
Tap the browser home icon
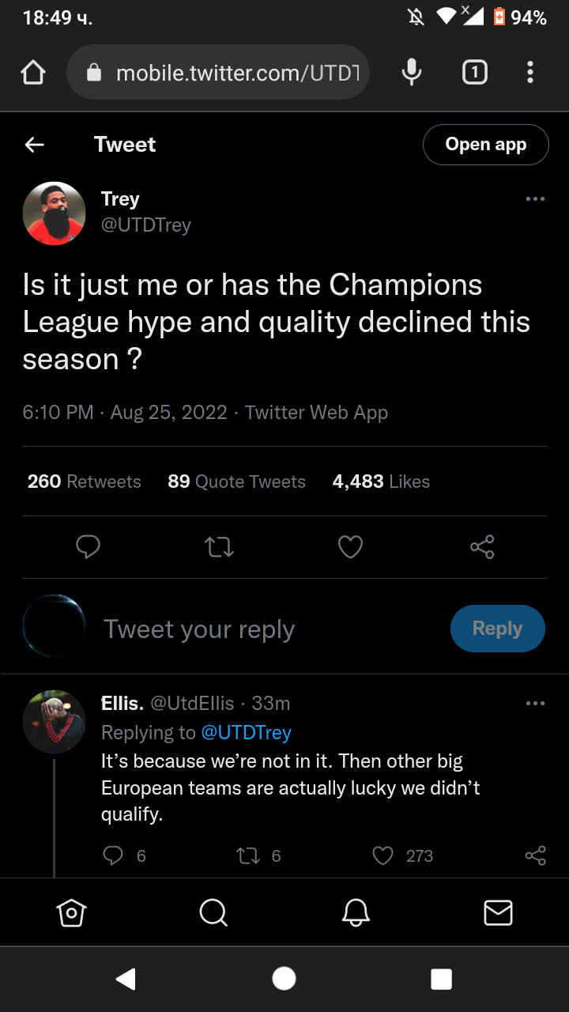coord(33,74)
